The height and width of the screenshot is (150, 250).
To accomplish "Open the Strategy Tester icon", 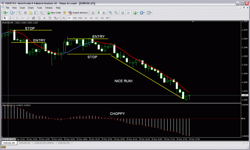I will 42,13.
